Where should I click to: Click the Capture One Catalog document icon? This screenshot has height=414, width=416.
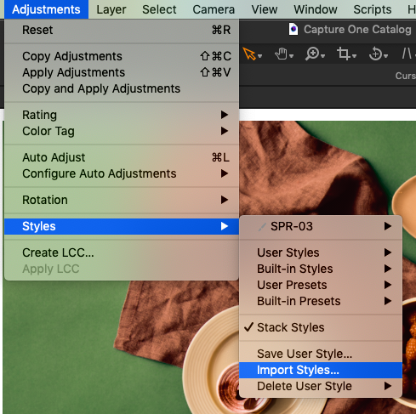[x=293, y=29]
